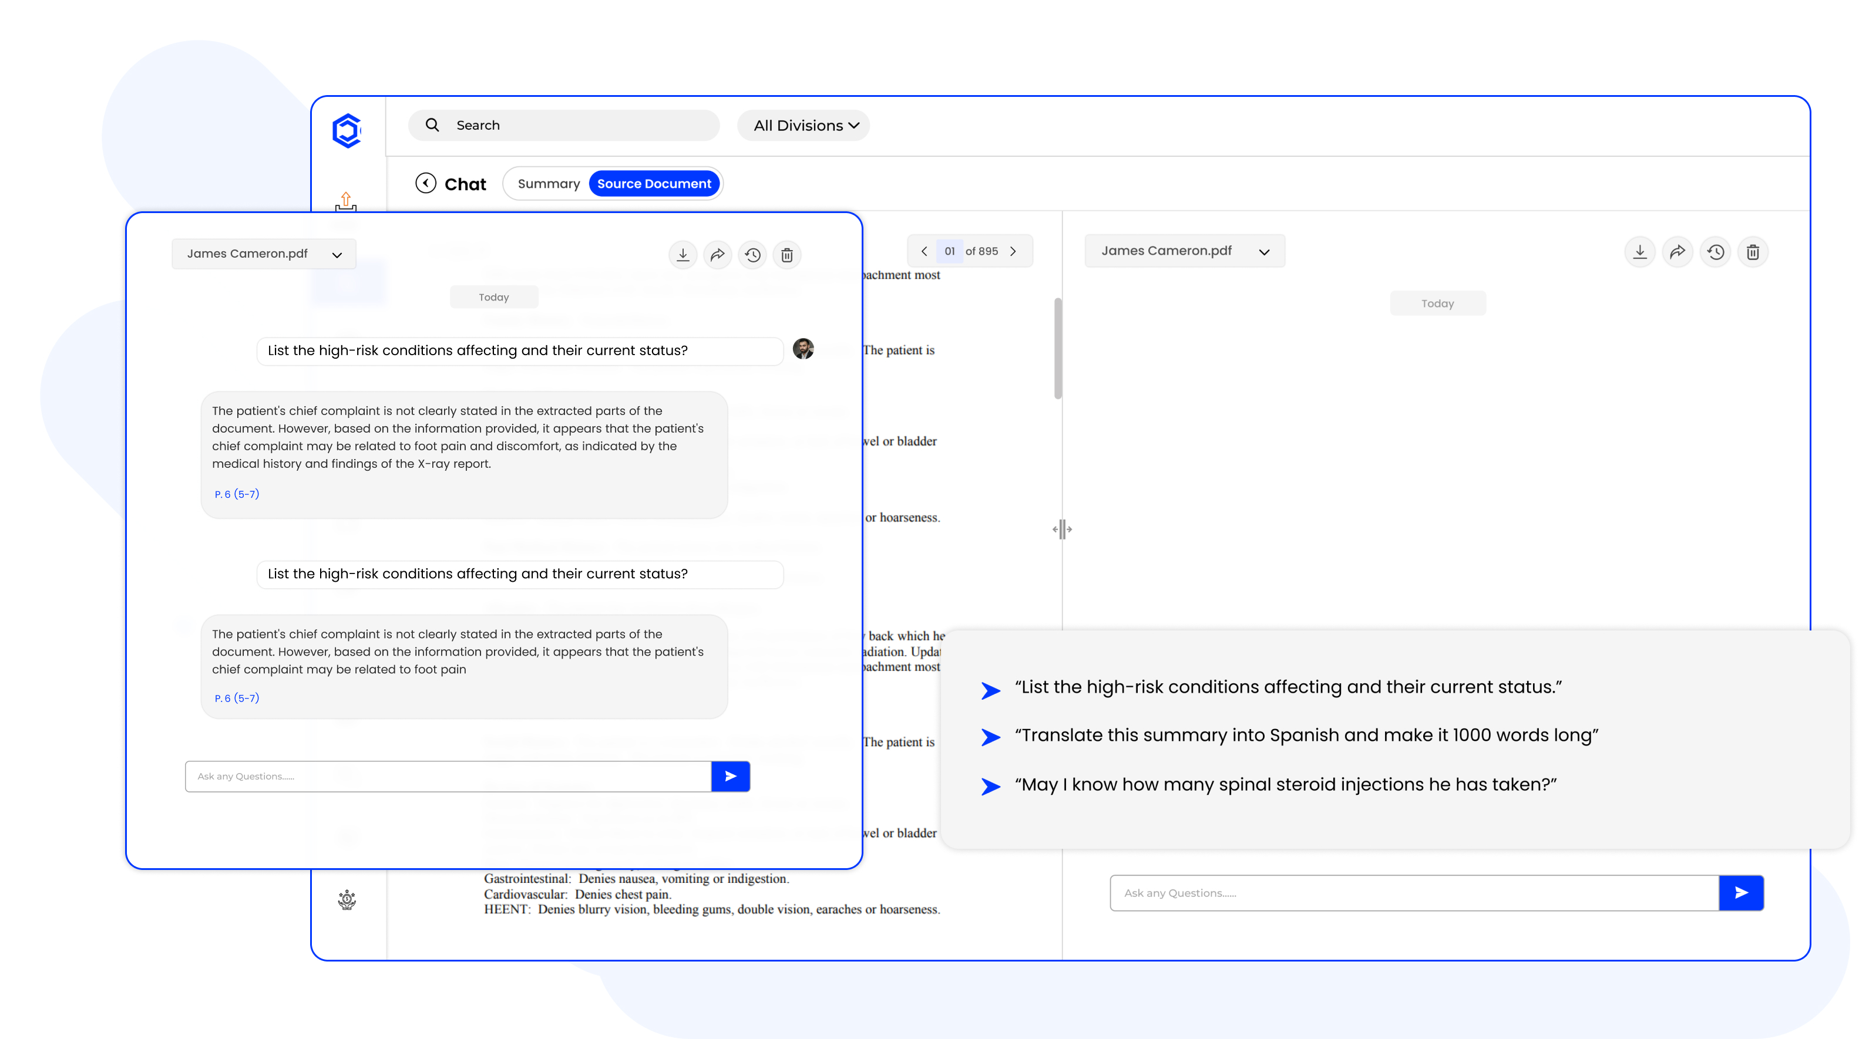Screen dimensions: 1859x1039
Task: Select suggestion "Translate this summary into Spanish"
Action: pos(1306,736)
